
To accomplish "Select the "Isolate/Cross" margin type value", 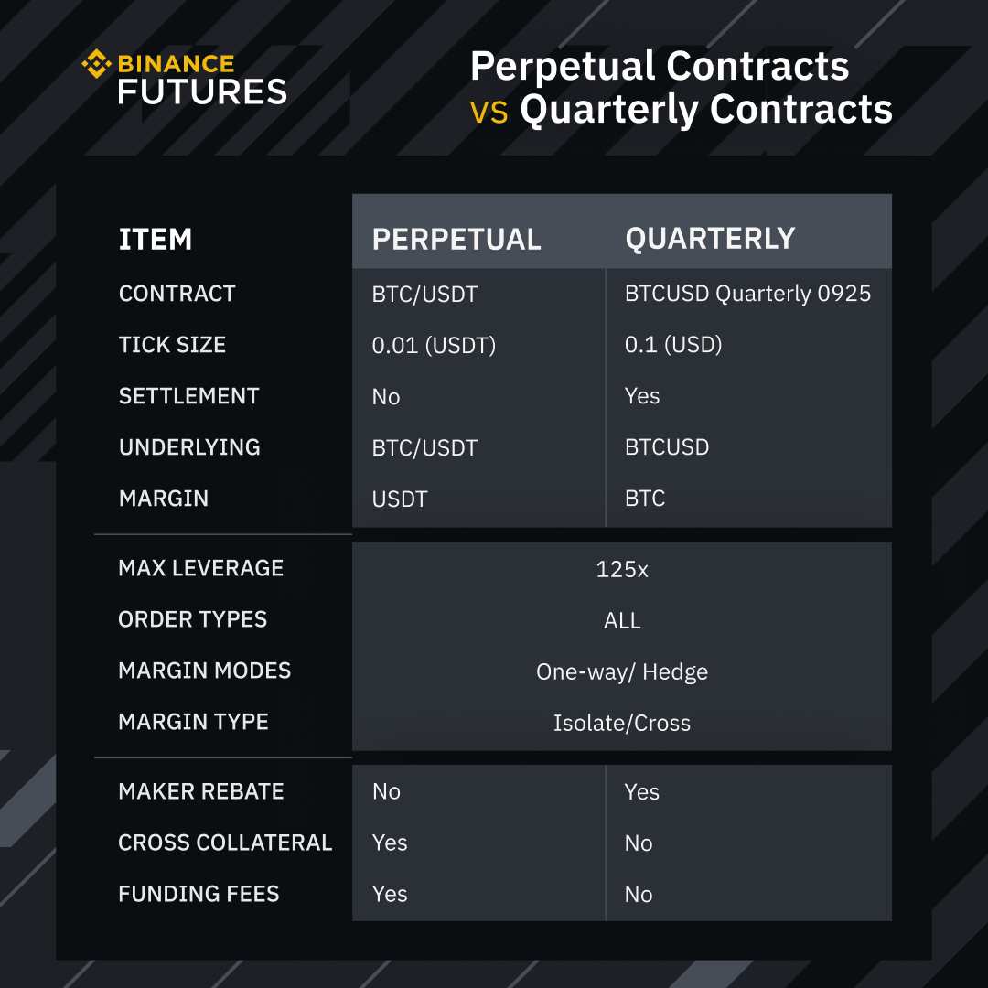I will (622, 724).
